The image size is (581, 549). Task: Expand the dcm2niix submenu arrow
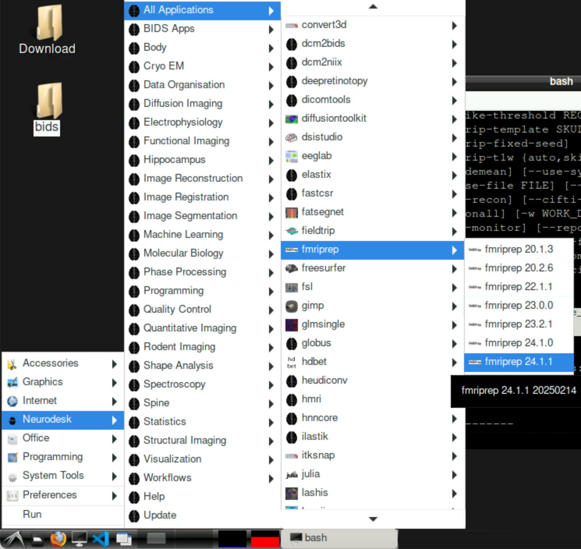click(454, 63)
